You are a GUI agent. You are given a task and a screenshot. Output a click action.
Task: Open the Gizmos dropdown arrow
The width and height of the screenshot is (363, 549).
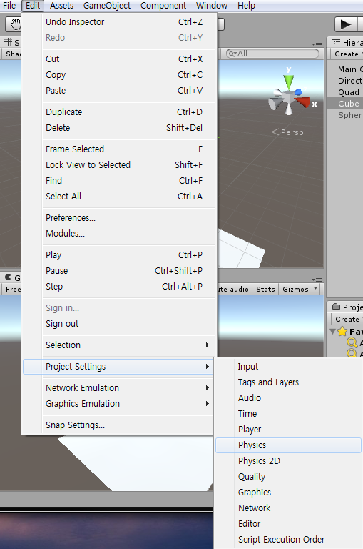315,289
